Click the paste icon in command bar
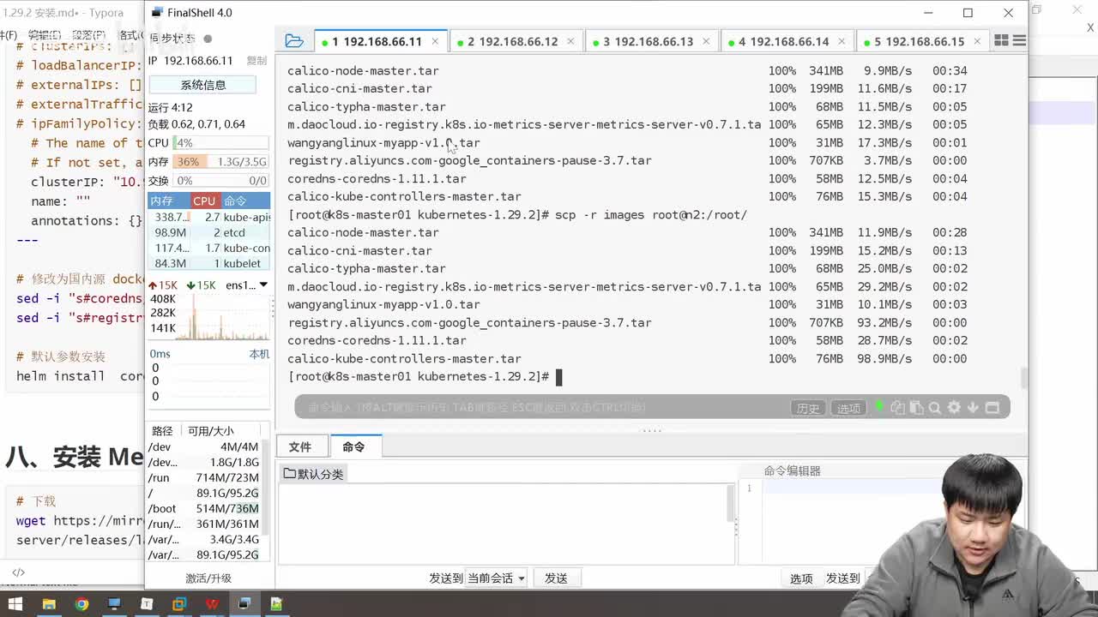 (916, 408)
